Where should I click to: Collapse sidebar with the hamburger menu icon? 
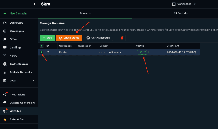point(33,4)
